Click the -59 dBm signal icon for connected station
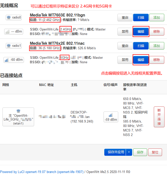Image resolution: width=167 pixels, height=174 pixels. (111, 117)
